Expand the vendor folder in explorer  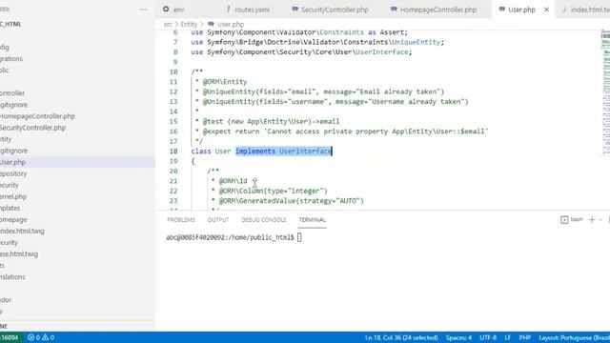[6, 300]
